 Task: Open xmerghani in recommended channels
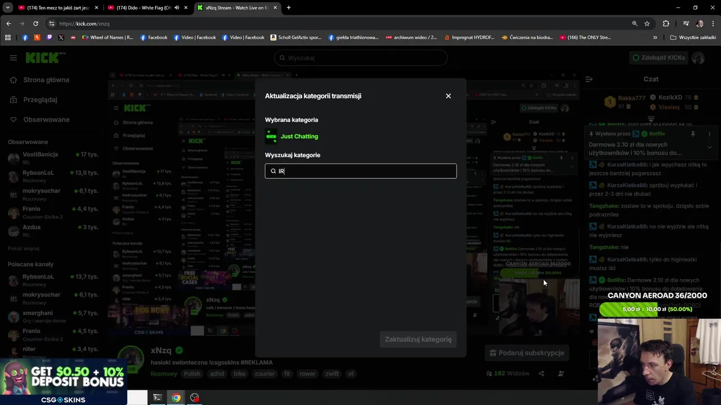point(54,316)
